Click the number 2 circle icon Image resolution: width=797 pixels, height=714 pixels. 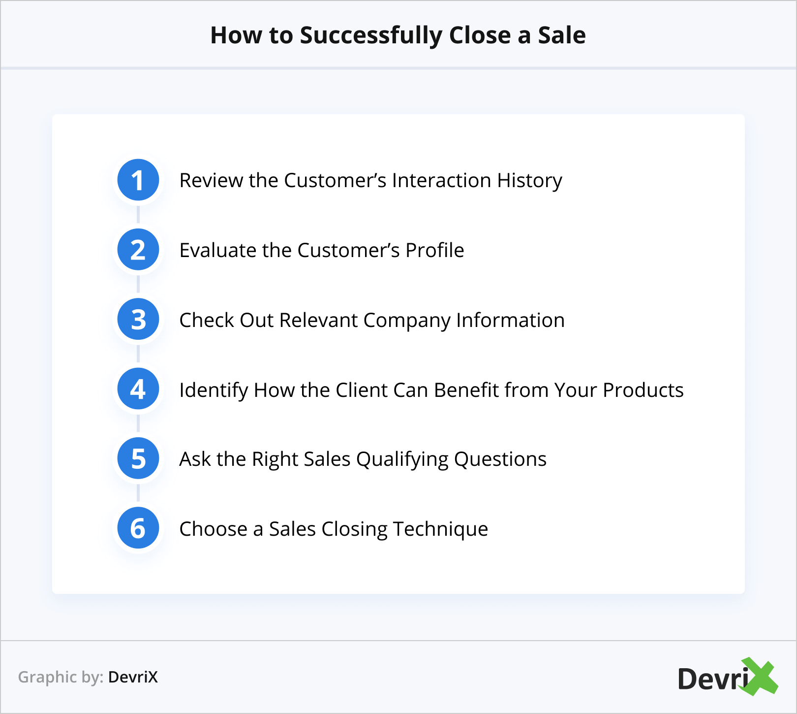pyautogui.click(x=138, y=250)
